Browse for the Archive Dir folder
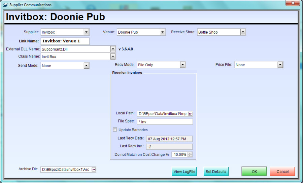Screen dimensions: 303x183 94,170
